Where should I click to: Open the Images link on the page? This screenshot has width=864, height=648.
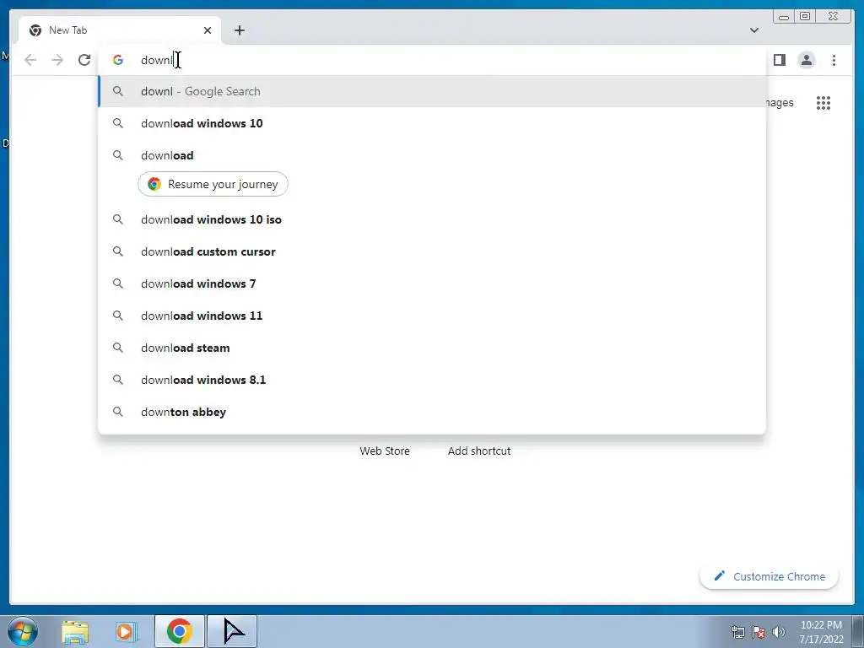[x=780, y=102]
